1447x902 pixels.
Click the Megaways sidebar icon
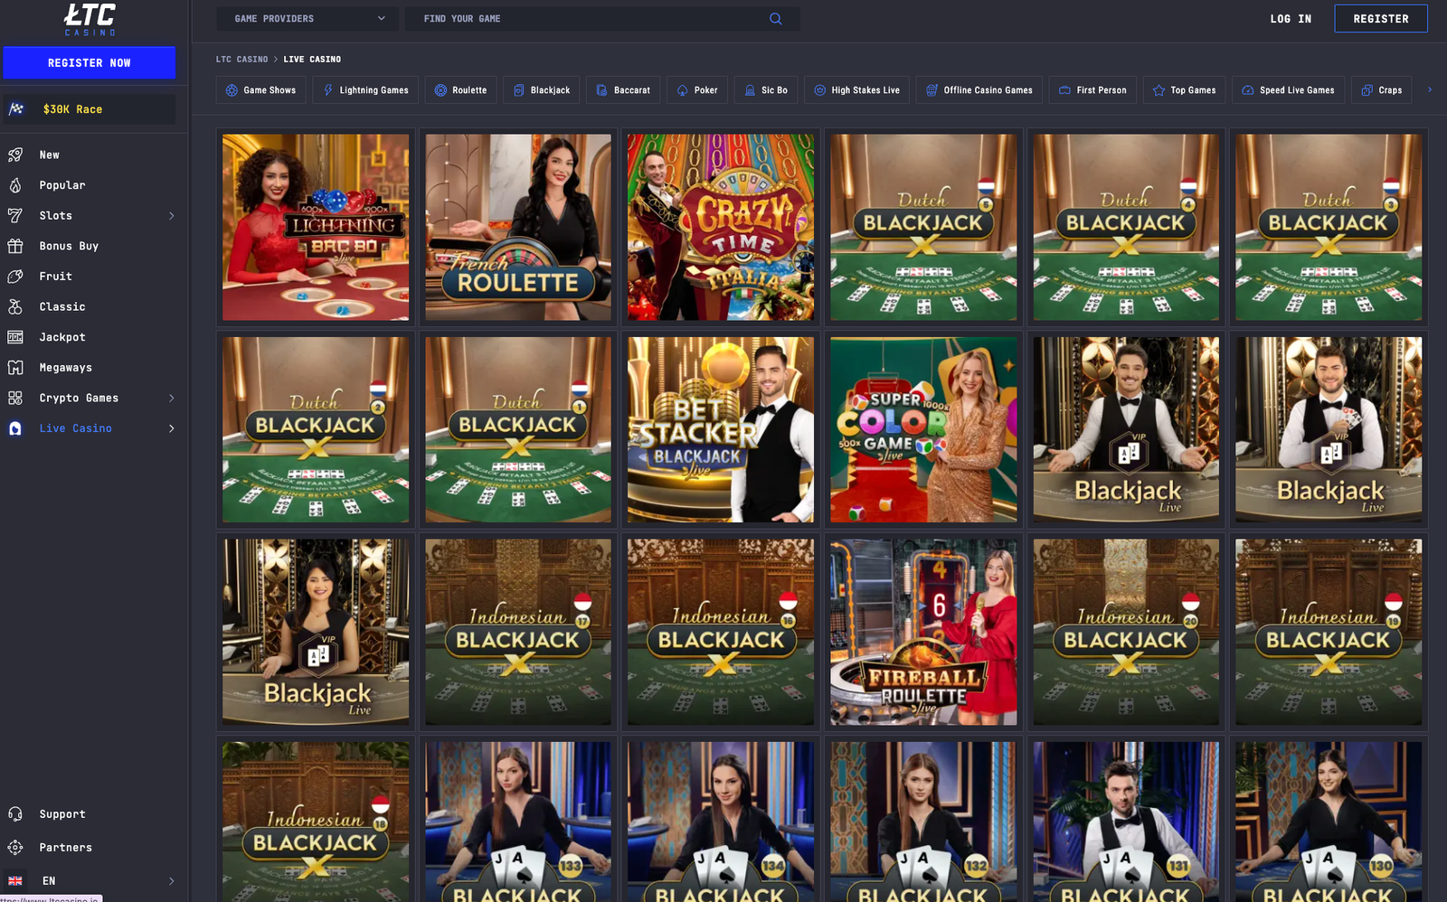pos(15,368)
